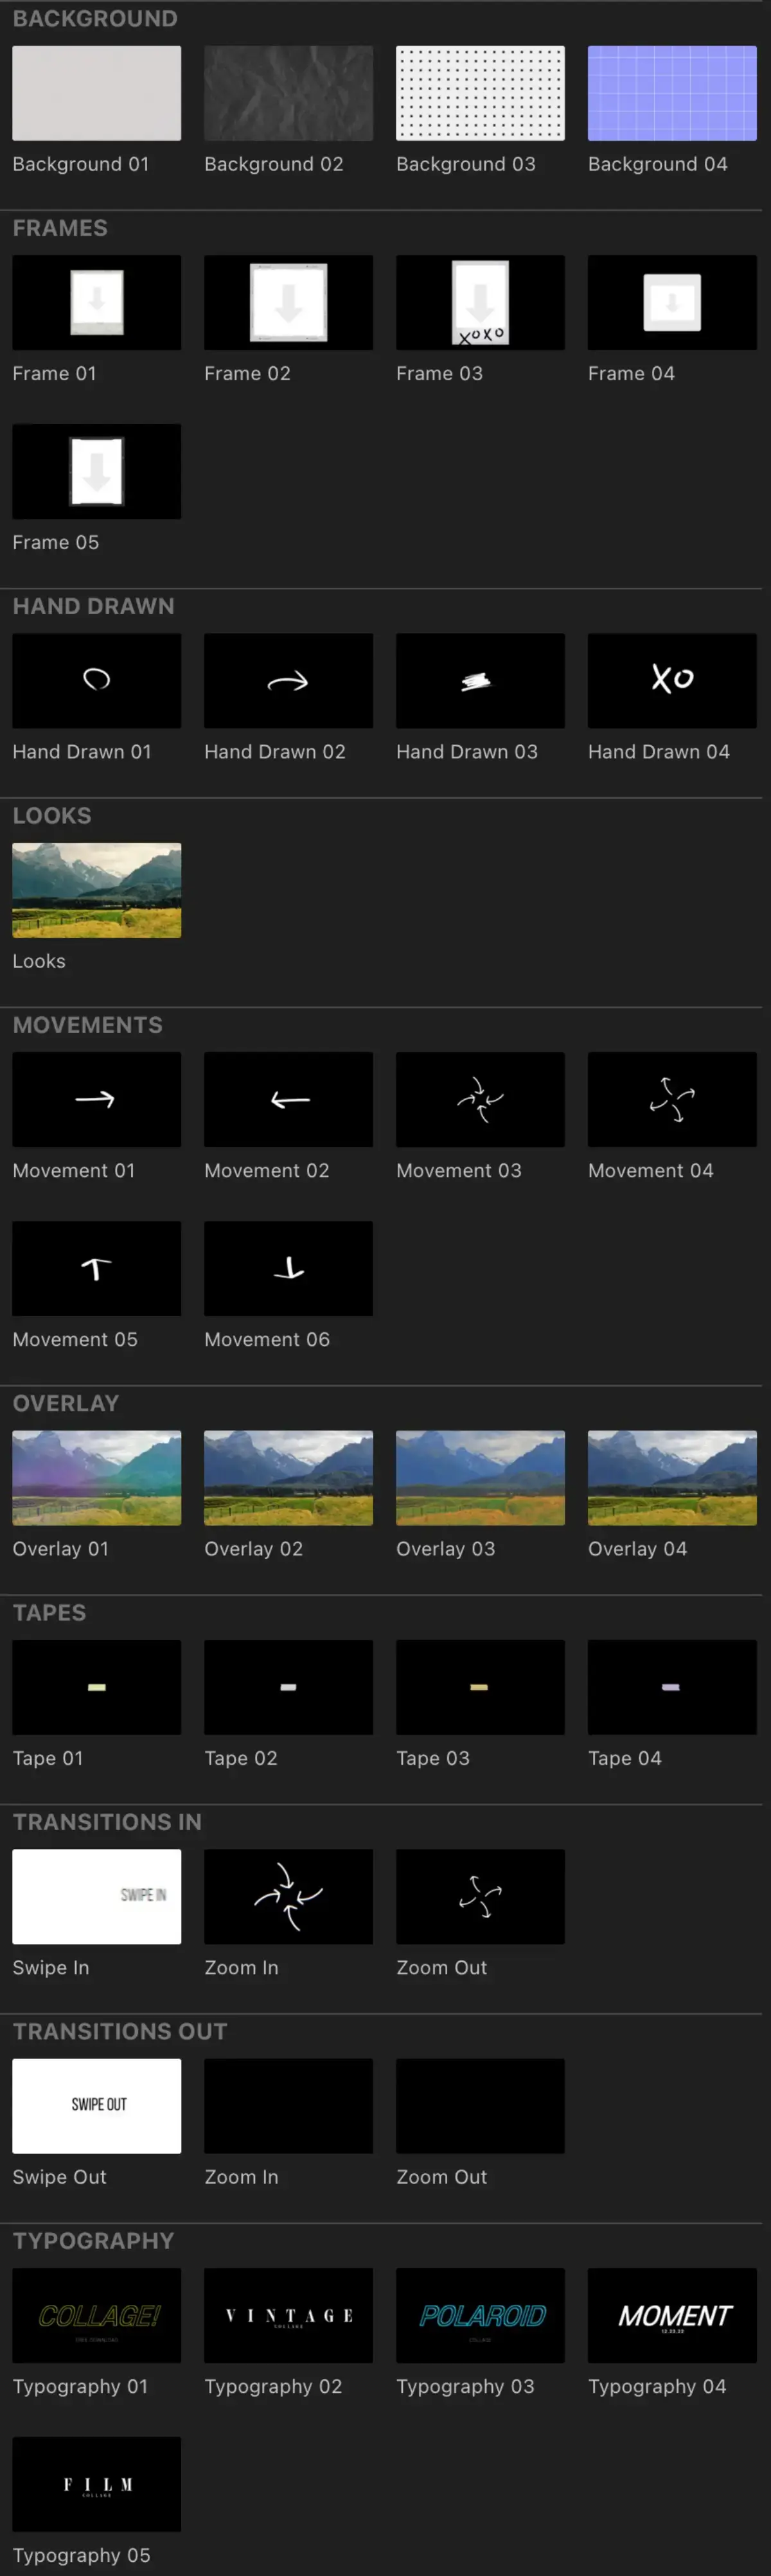Click the 'Movement 06' label text
This screenshot has width=771, height=2576.
click(267, 1339)
